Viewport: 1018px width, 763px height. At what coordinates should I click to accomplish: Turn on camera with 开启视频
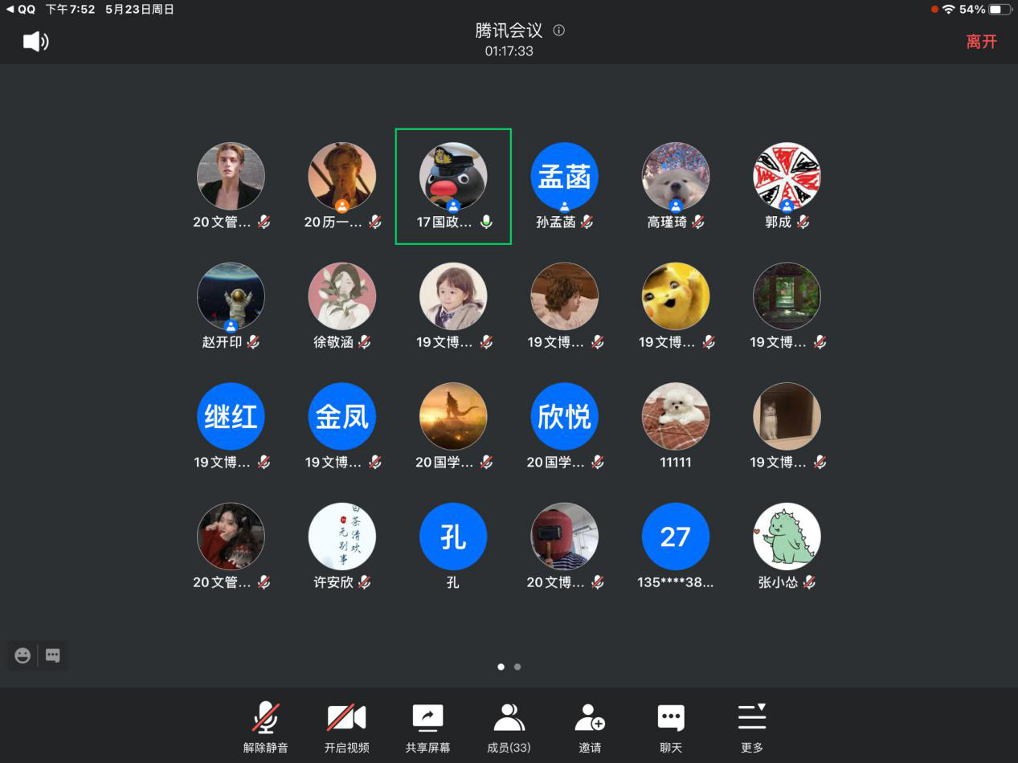[x=346, y=727]
